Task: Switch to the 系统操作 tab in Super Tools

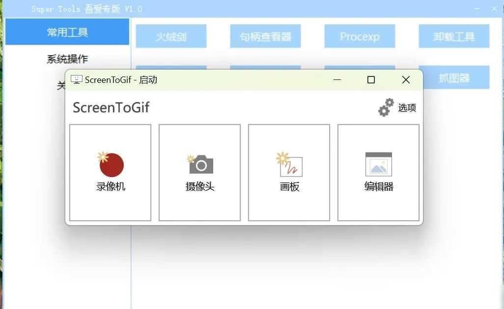Action: (x=67, y=59)
